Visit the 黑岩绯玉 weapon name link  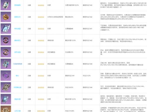17,40
